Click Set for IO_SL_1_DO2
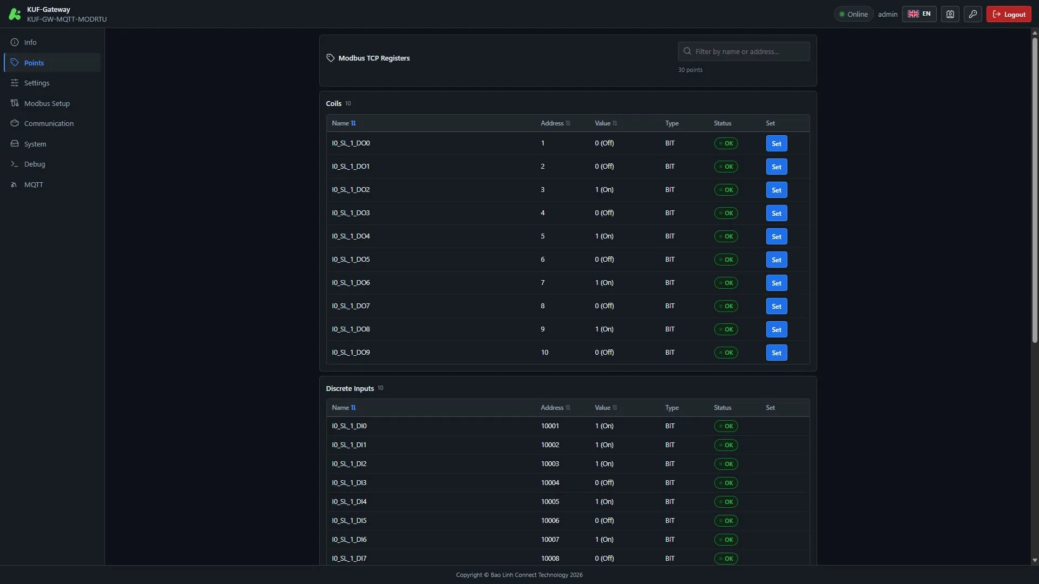The height and width of the screenshot is (584, 1039). (x=777, y=190)
